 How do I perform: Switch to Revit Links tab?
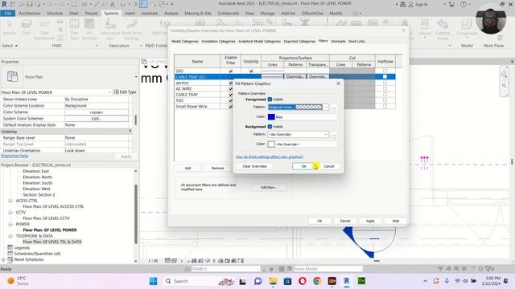(x=356, y=41)
